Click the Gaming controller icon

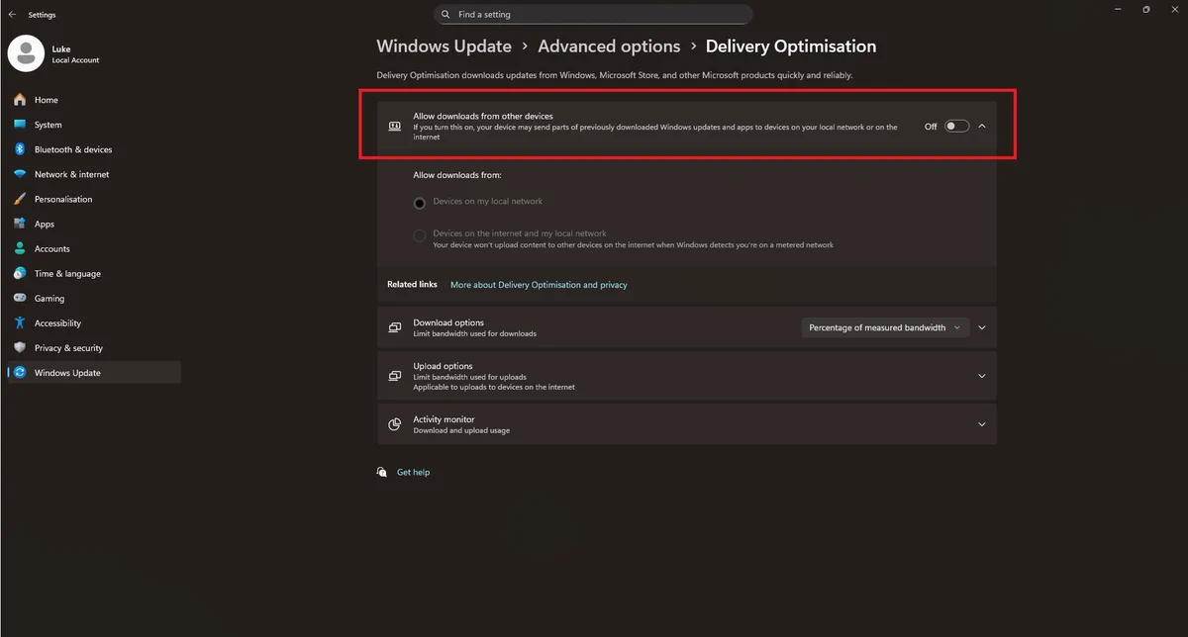point(20,298)
